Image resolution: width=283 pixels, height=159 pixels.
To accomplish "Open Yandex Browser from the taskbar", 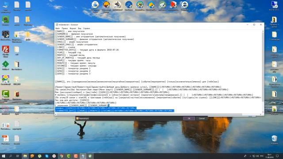I will 54,156.
